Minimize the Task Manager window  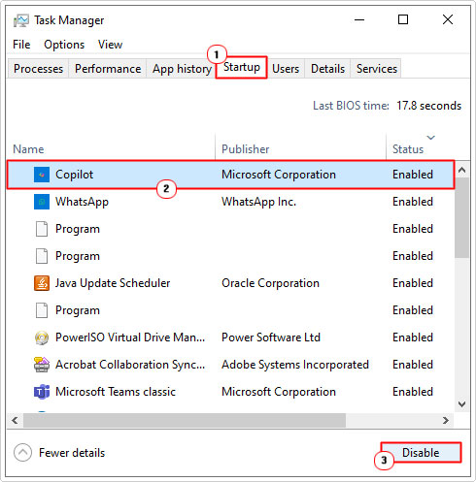click(359, 20)
